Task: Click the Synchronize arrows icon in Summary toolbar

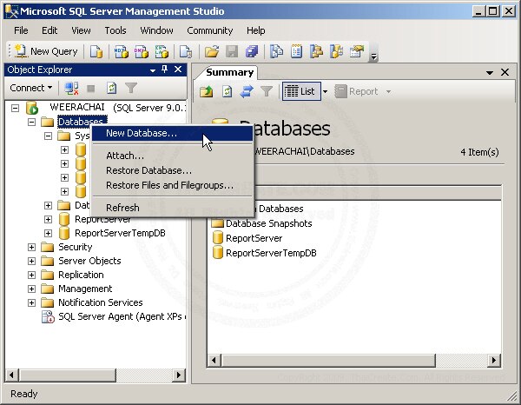Action: [x=247, y=91]
